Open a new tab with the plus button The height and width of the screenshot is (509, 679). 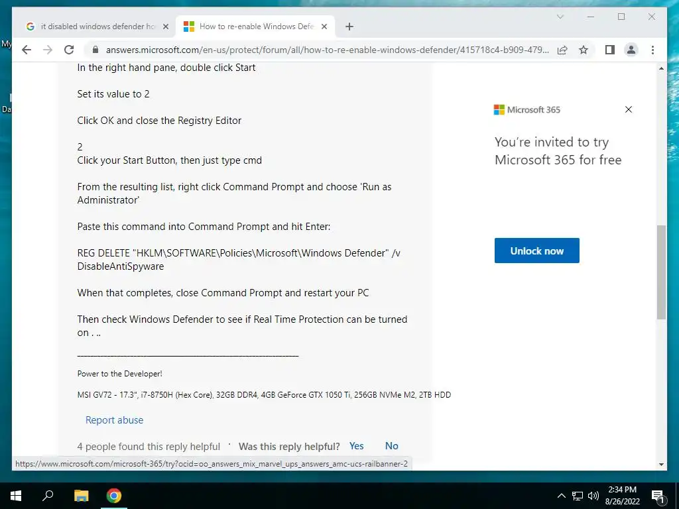[x=349, y=27]
